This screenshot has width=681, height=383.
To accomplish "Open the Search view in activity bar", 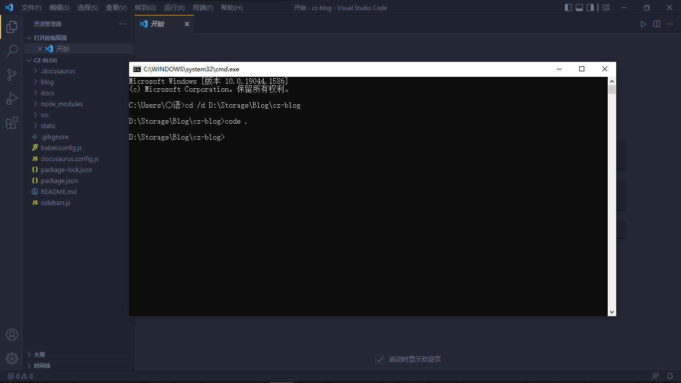I will (12, 51).
